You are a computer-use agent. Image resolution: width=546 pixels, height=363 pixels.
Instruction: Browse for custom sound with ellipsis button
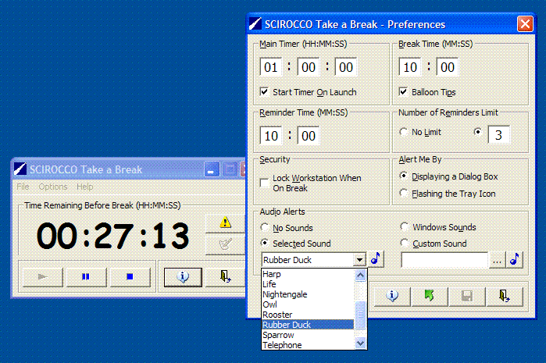point(497,260)
